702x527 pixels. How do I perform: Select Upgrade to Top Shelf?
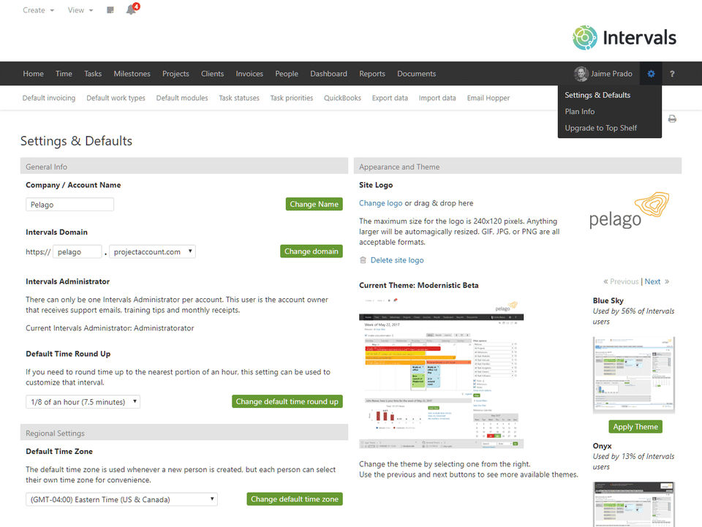[601, 128]
